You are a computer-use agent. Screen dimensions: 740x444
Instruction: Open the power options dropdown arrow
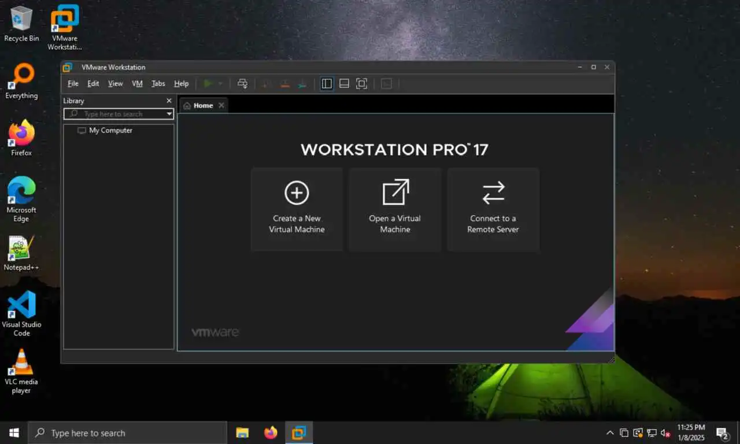(x=220, y=84)
